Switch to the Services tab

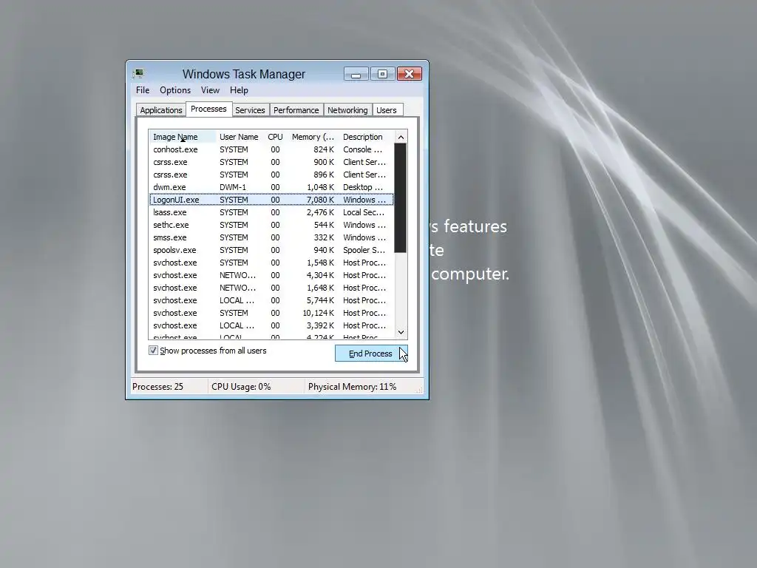pos(250,110)
